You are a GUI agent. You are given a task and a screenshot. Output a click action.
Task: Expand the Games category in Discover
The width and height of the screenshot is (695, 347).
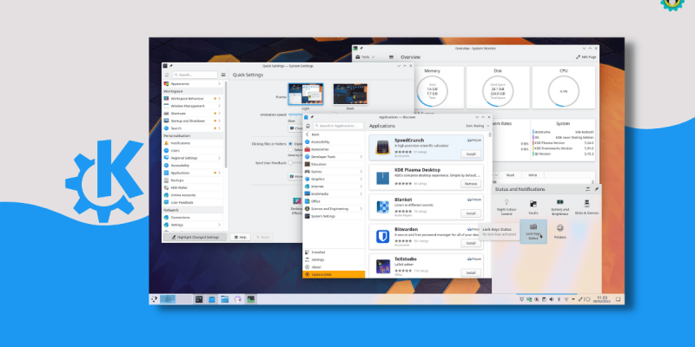tap(361, 171)
